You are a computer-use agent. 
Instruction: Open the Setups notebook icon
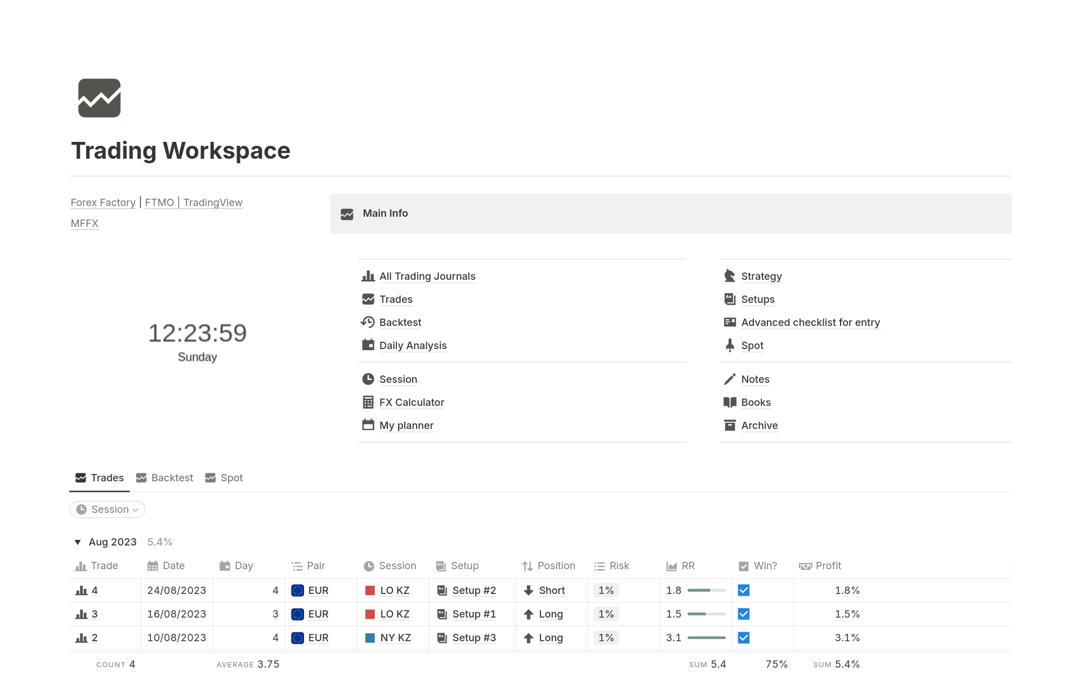(730, 299)
